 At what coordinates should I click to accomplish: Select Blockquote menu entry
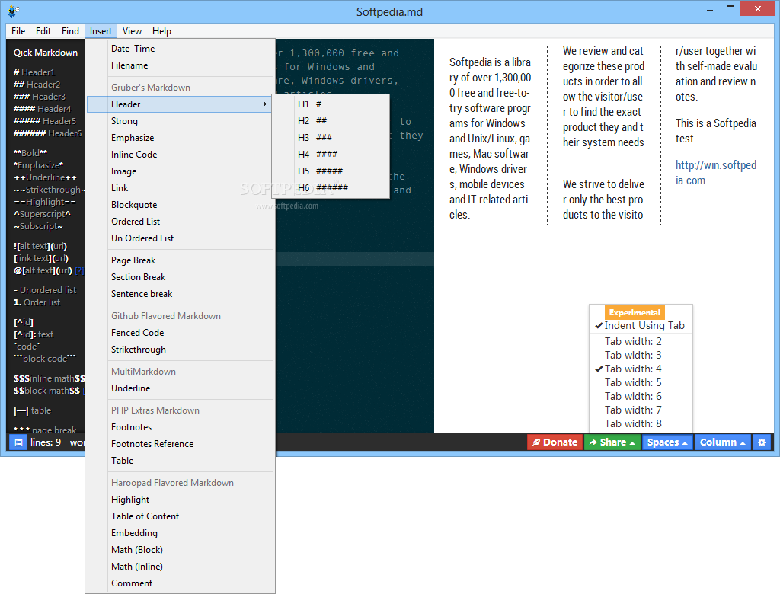click(x=180, y=204)
